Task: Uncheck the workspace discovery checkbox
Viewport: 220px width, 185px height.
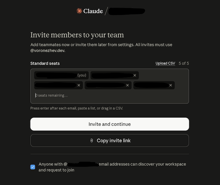Action: coord(33,167)
